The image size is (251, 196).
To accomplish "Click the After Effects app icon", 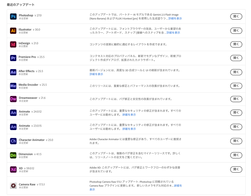I will pyautogui.click(x=13, y=72).
